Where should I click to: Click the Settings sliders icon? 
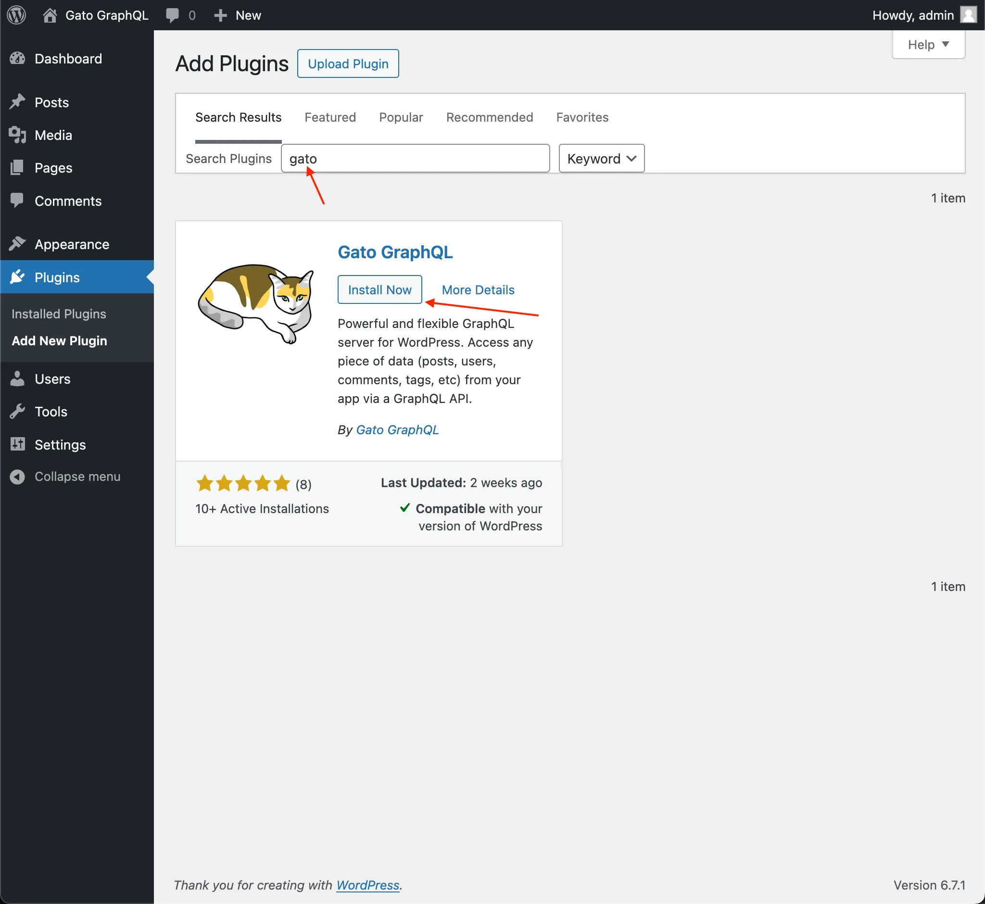(17, 444)
